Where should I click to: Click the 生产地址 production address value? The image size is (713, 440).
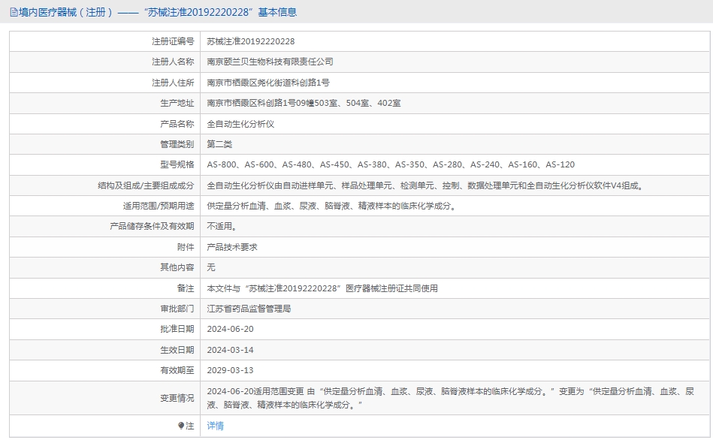click(304, 103)
